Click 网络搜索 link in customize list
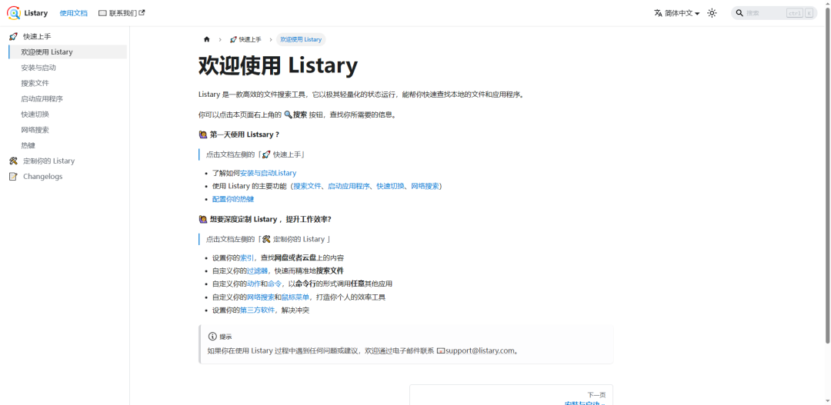This screenshot has height=405, width=831. 261,297
